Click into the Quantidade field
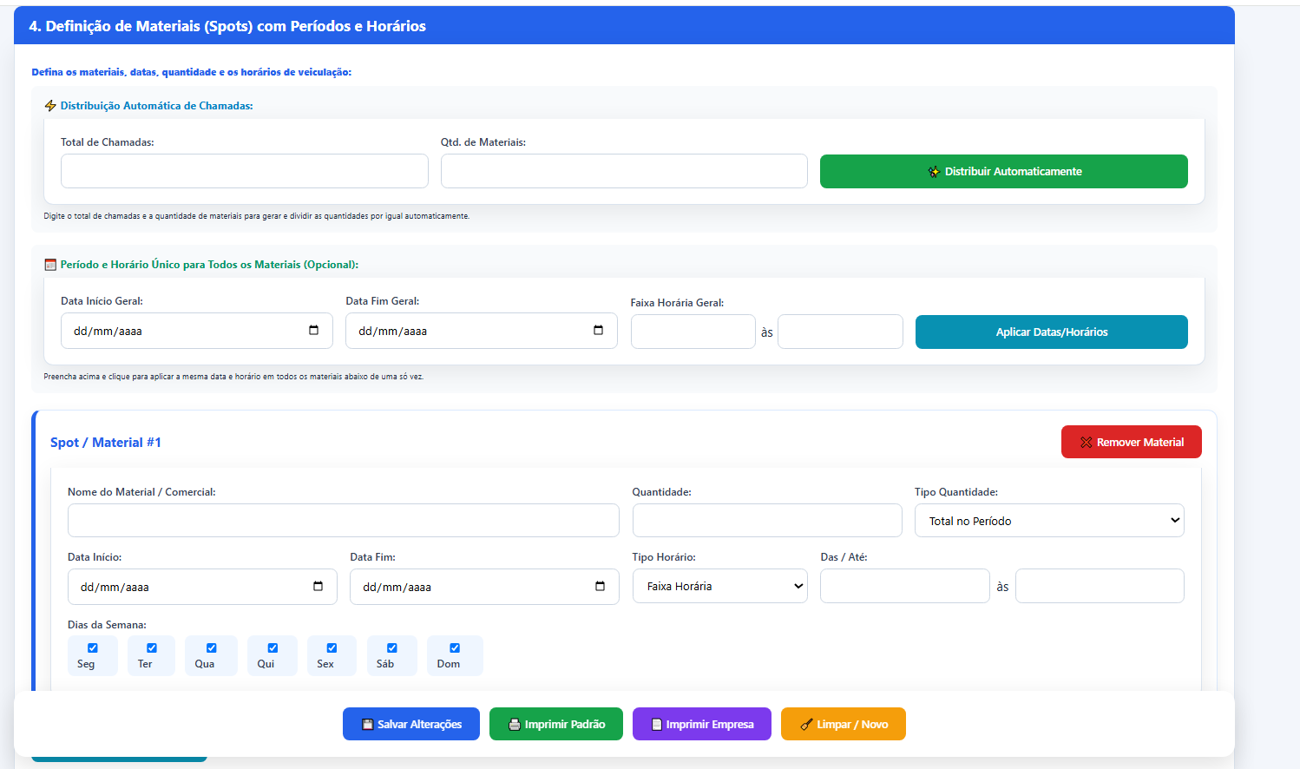The height and width of the screenshot is (769, 1300). pos(767,521)
